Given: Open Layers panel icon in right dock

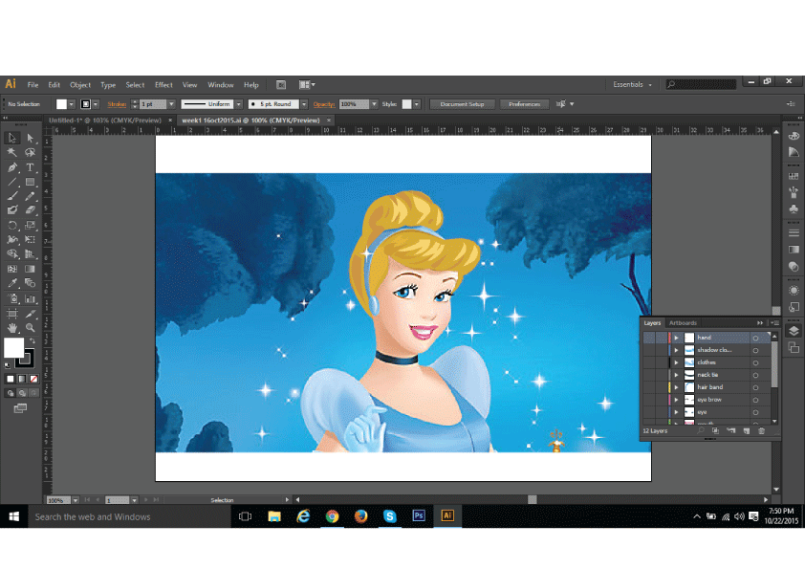Looking at the screenshot, I should coord(794,331).
